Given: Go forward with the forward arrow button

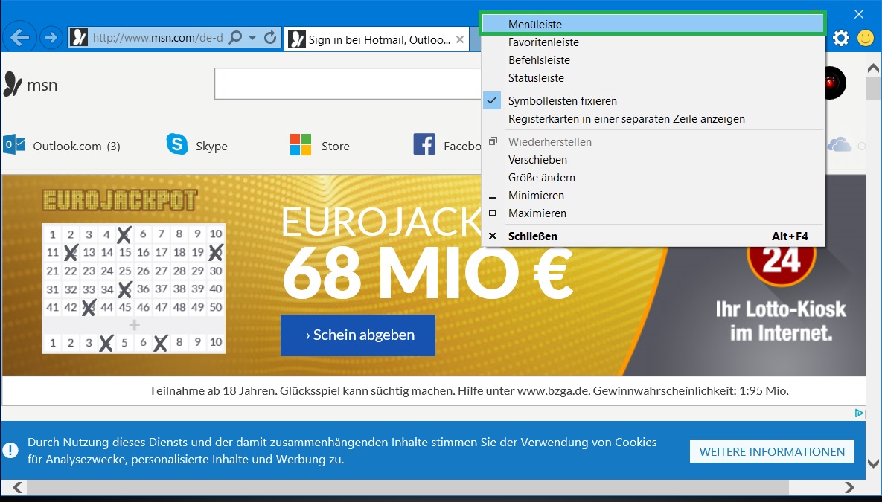Looking at the screenshot, I should 51,38.
